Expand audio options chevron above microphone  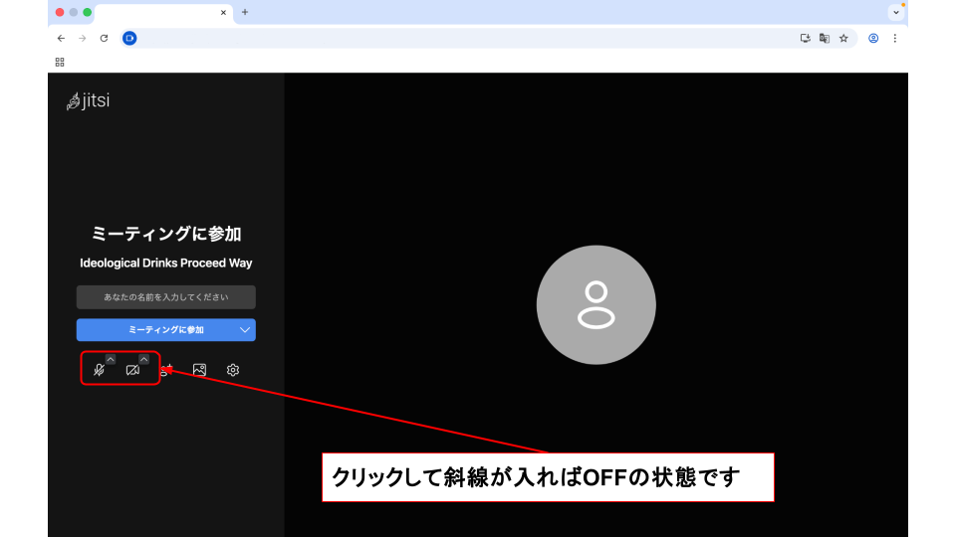coord(111,359)
